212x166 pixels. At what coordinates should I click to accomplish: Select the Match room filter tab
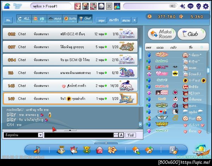pyautogui.click(x=54, y=19)
